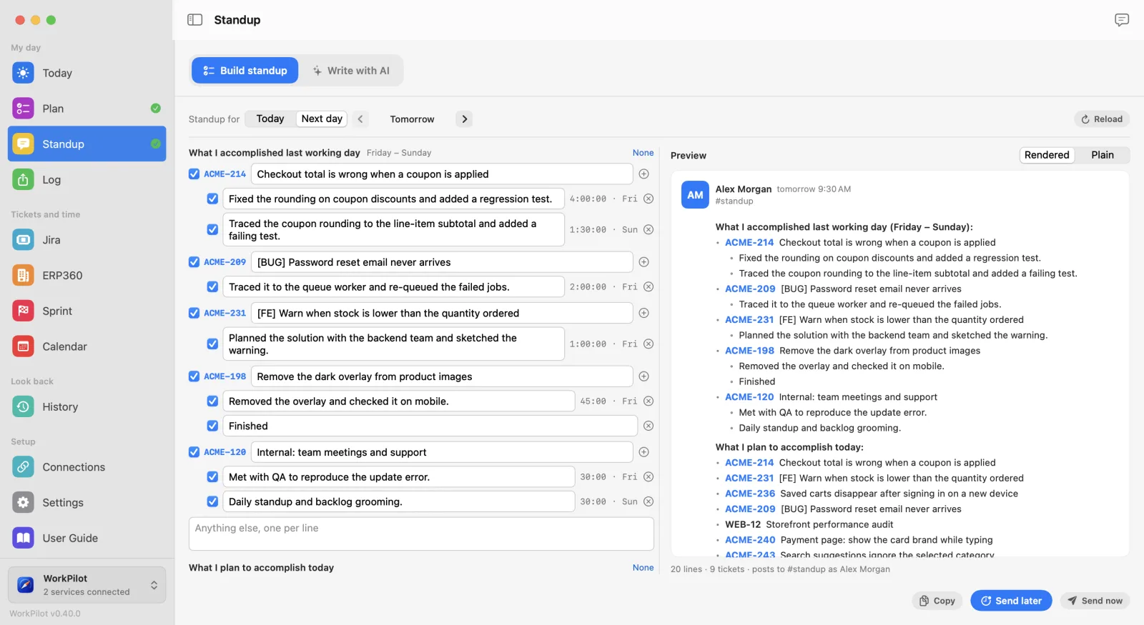Add entry under ACME-231 with plus icon
The width and height of the screenshot is (1144, 625).
click(x=643, y=313)
